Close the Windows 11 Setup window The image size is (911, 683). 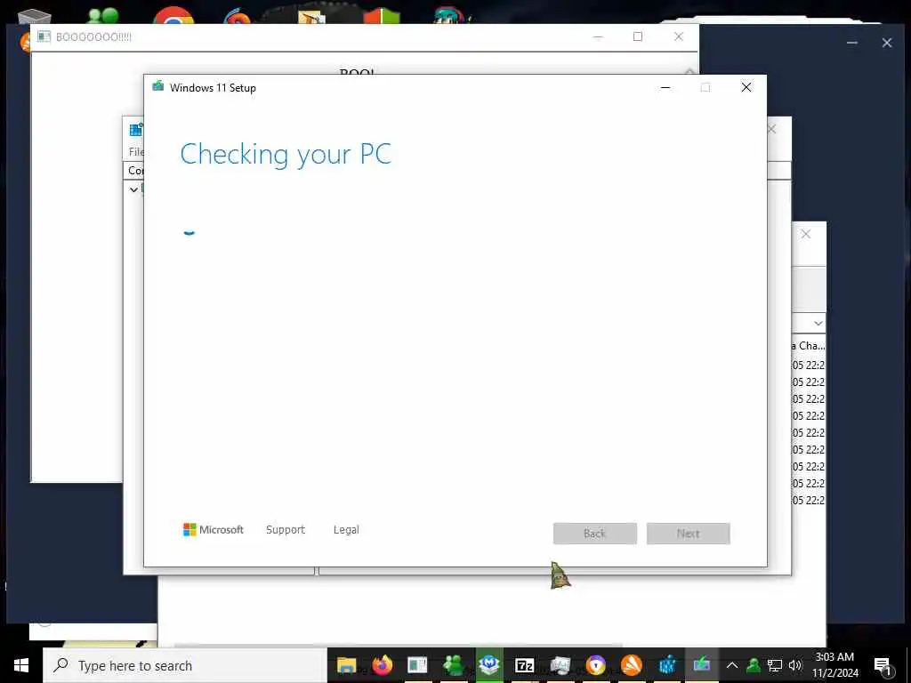point(746,87)
